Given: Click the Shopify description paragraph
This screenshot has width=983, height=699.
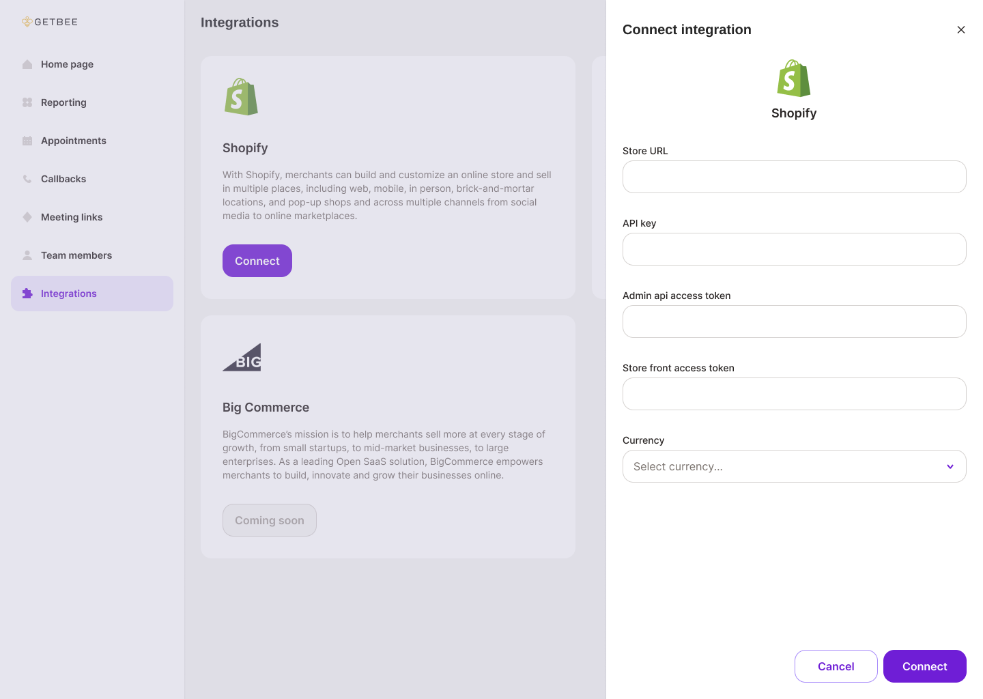Looking at the screenshot, I should coord(387,195).
